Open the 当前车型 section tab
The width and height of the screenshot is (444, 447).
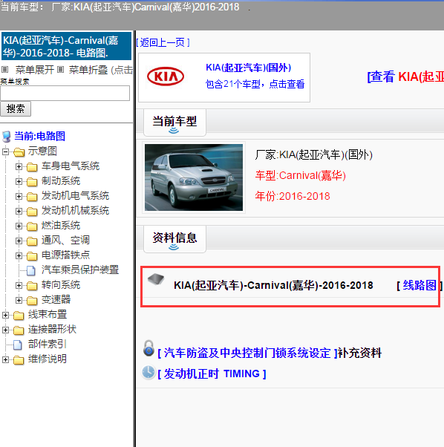point(174,123)
